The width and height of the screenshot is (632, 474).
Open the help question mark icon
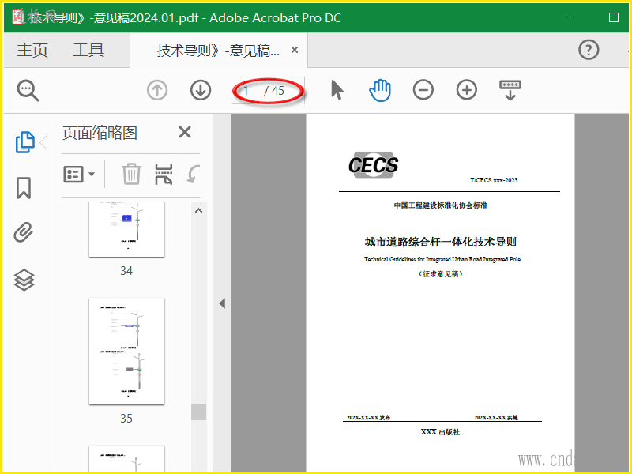[589, 50]
